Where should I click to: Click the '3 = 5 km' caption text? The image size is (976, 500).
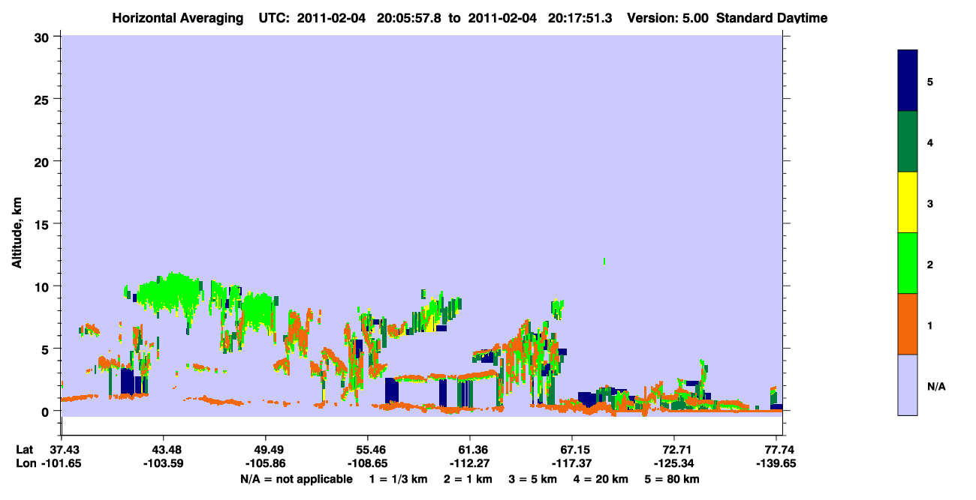pos(532,479)
